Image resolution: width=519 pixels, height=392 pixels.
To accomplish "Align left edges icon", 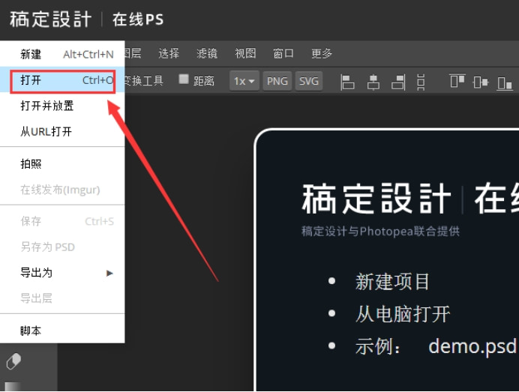I will click(x=347, y=82).
